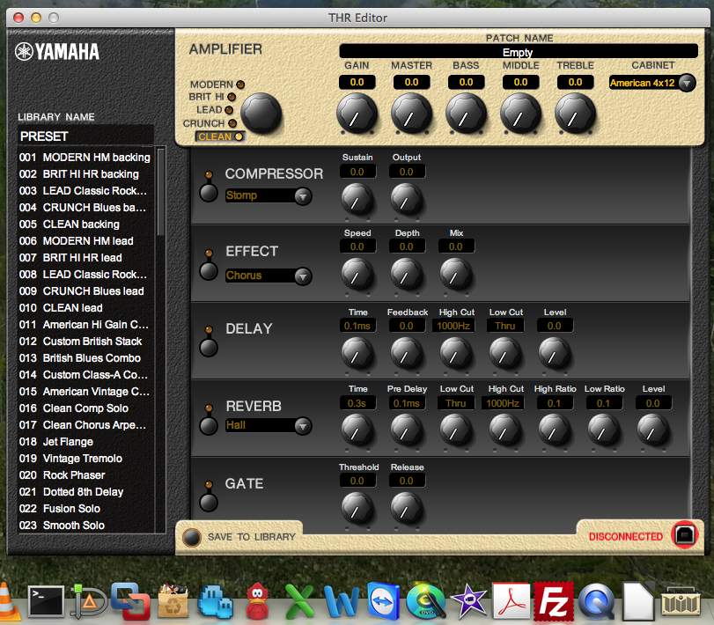714x625 pixels.
Task: Click the Save to Library button label
Action: pos(251,536)
